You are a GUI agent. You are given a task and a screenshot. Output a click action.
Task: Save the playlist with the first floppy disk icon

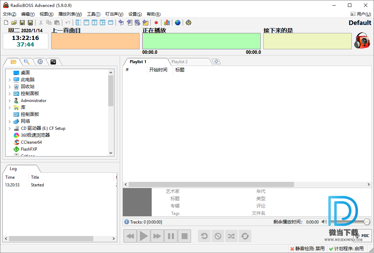click(22, 23)
